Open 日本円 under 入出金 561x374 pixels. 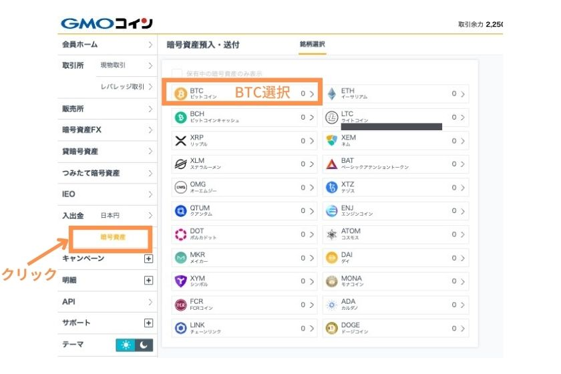pyautogui.click(x=126, y=216)
